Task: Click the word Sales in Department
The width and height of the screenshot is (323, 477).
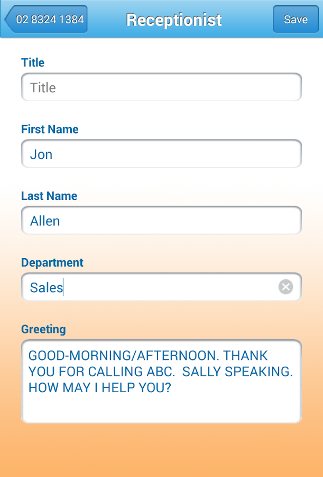Action: point(47,288)
